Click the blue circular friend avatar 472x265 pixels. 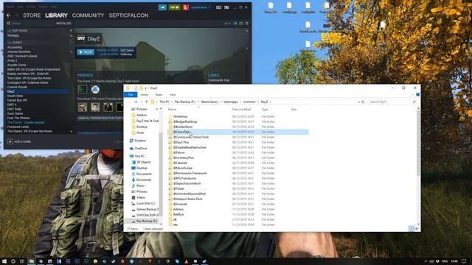coord(95,89)
